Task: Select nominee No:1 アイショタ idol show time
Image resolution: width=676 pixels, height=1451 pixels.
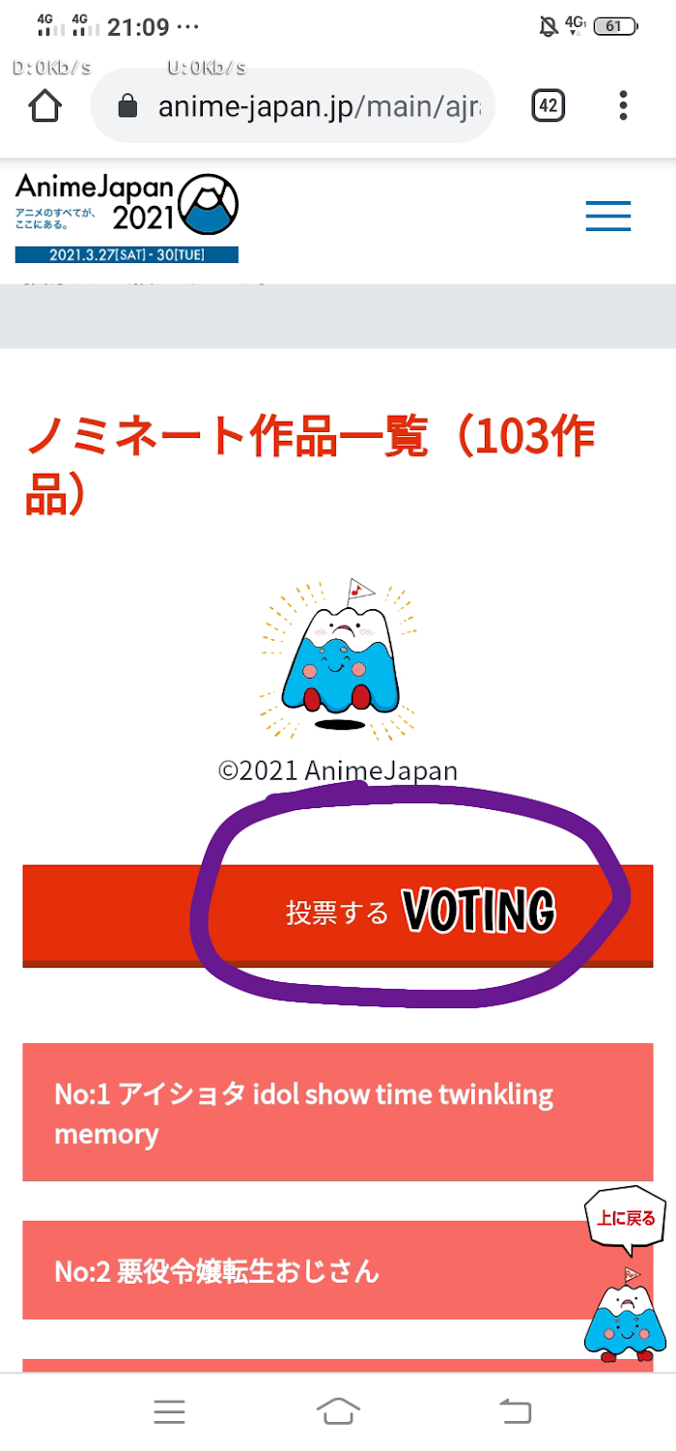Action: coord(338,1112)
